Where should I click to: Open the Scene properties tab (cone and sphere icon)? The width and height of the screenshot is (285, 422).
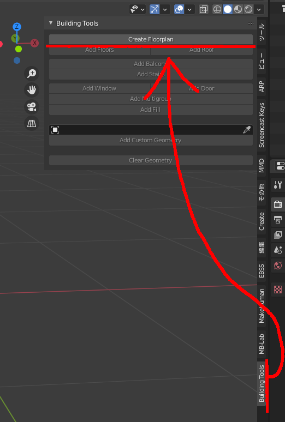click(x=278, y=250)
